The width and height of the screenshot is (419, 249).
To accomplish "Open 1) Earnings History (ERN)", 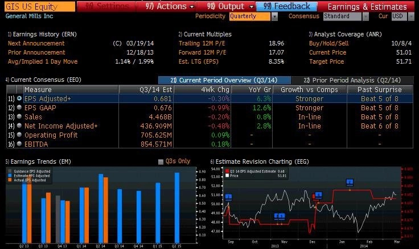I will coord(42,34).
